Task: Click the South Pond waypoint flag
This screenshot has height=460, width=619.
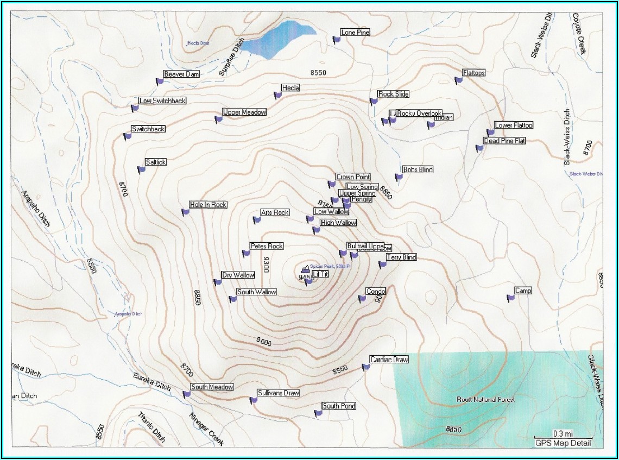Action: coord(318,413)
